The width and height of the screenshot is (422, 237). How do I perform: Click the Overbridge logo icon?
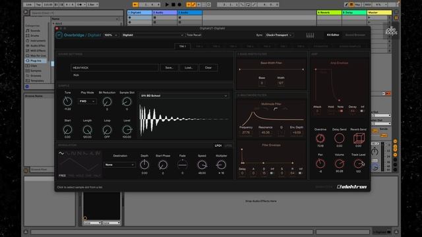pyautogui.click(x=59, y=35)
